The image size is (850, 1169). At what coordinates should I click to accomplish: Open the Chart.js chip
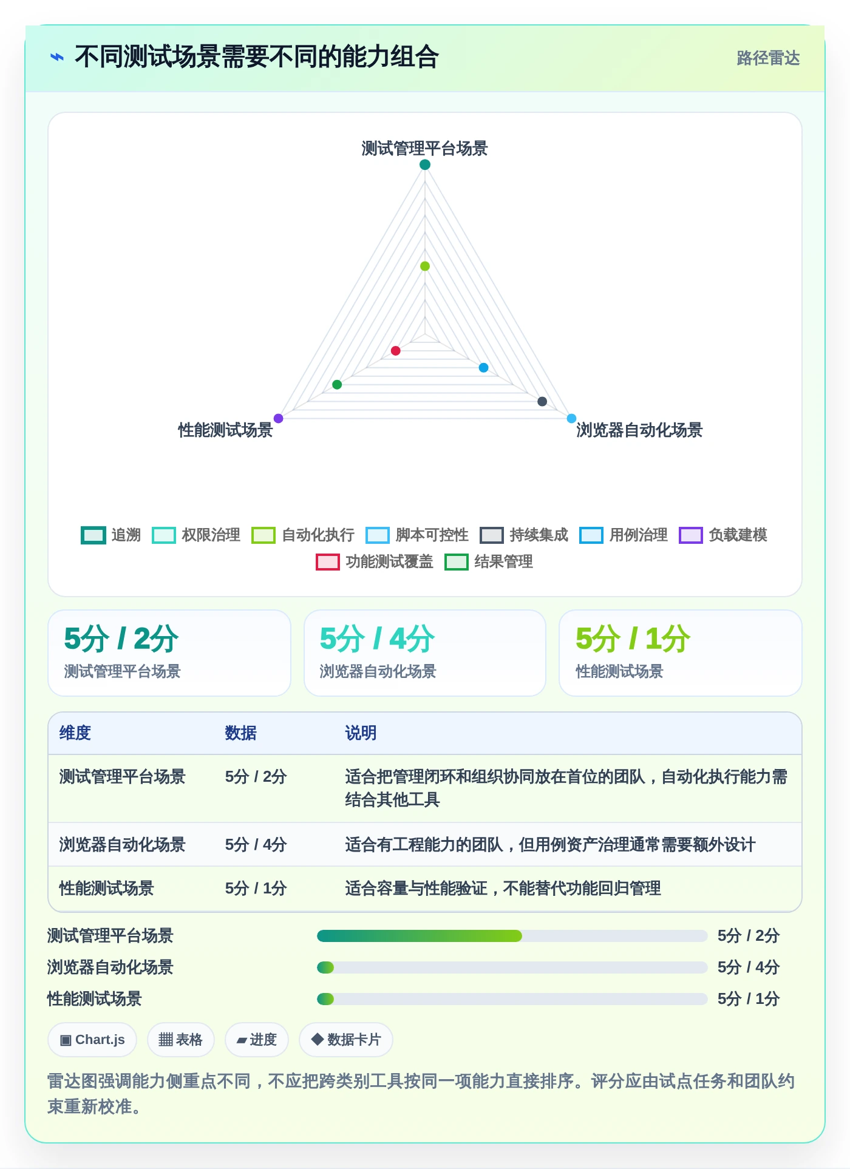coord(92,1040)
